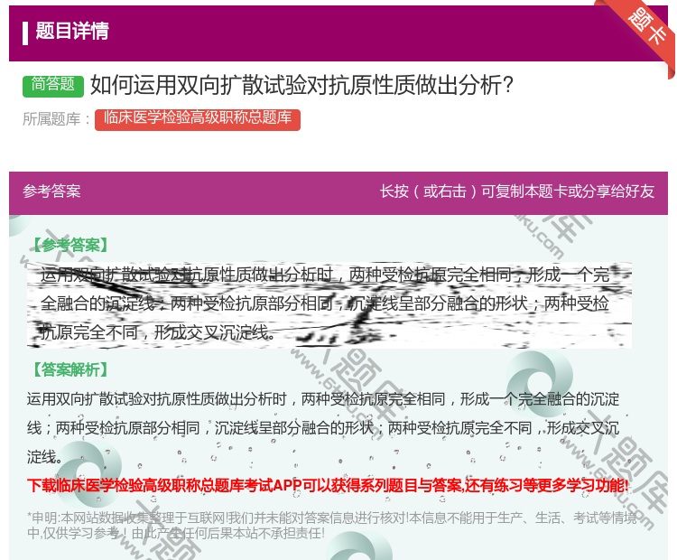The height and width of the screenshot is (560, 677).
Task: Click the gray 申明 disclaimer text
Action: (331, 525)
